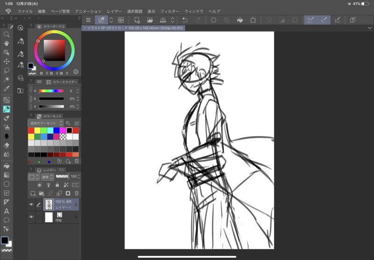Select the Auto select magic wand tool
The height and width of the screenshot is (260, 374).
tap(7, 79)
